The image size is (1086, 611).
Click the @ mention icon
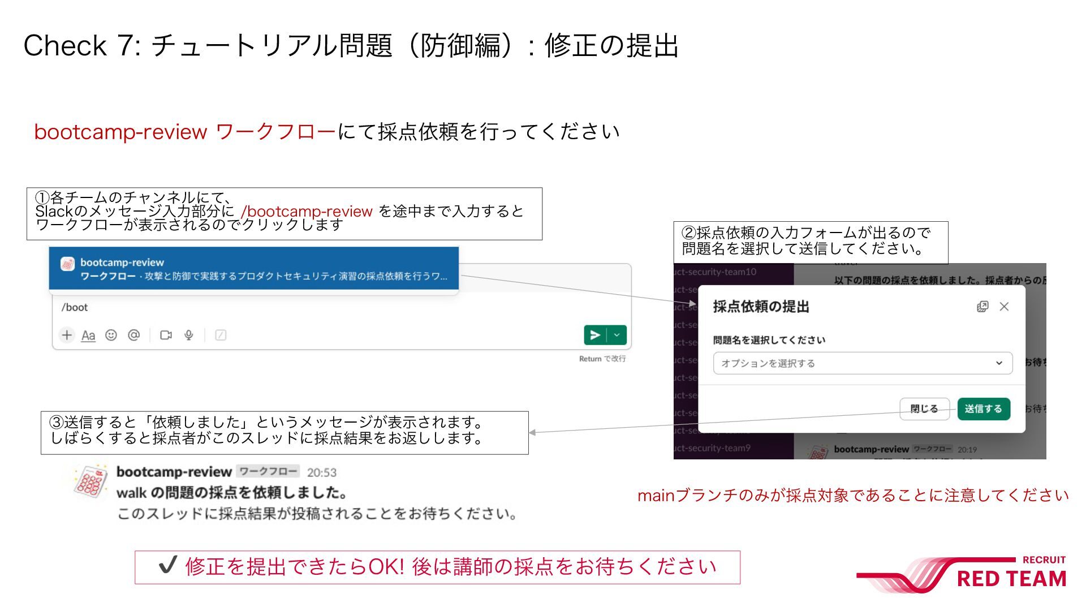pyautogui.click(x=133, y=335)
